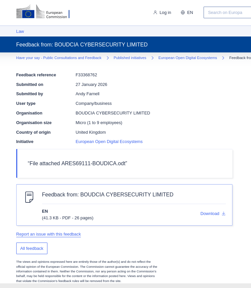This screenshot has width=251, height=288.
Task: Select feedback reference F33368762
Action: [86, 75]
